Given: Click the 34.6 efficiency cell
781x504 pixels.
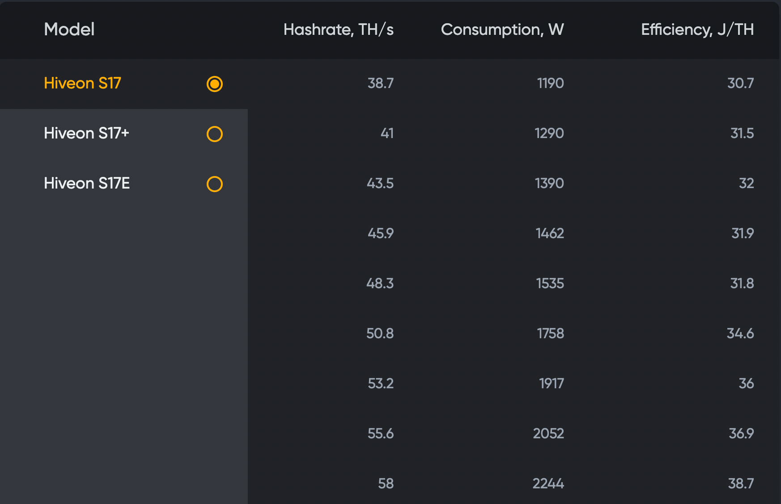Looking at the screenshot, I should (x=740, y=333).
